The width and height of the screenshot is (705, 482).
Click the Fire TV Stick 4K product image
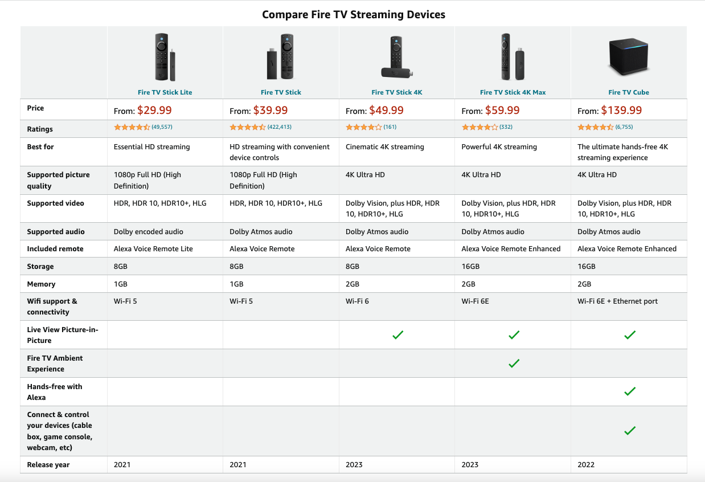click(397, 58)
